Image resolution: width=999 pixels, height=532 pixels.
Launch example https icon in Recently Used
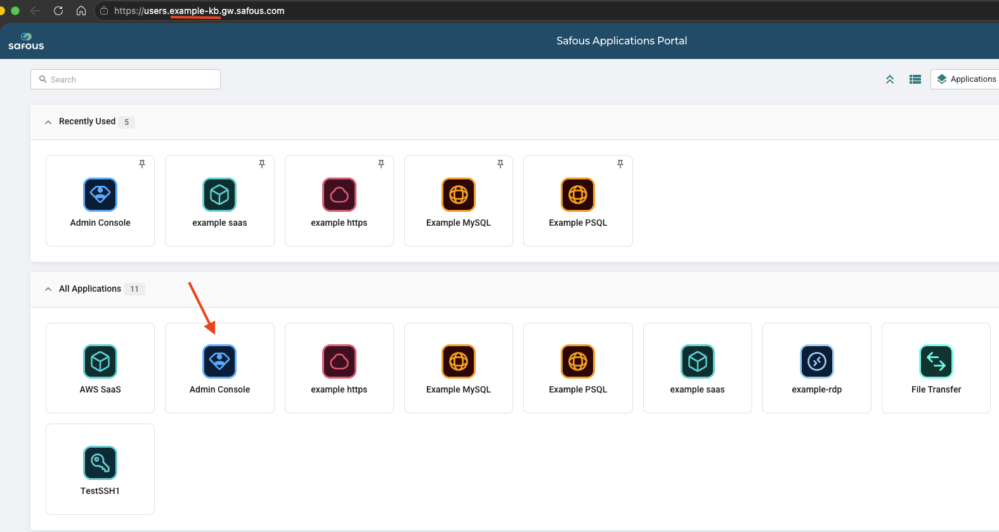point(339,194)
